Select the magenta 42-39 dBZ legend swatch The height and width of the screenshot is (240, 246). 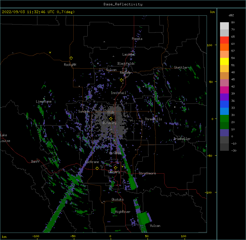pyautogui.click(x=224, y=90)
